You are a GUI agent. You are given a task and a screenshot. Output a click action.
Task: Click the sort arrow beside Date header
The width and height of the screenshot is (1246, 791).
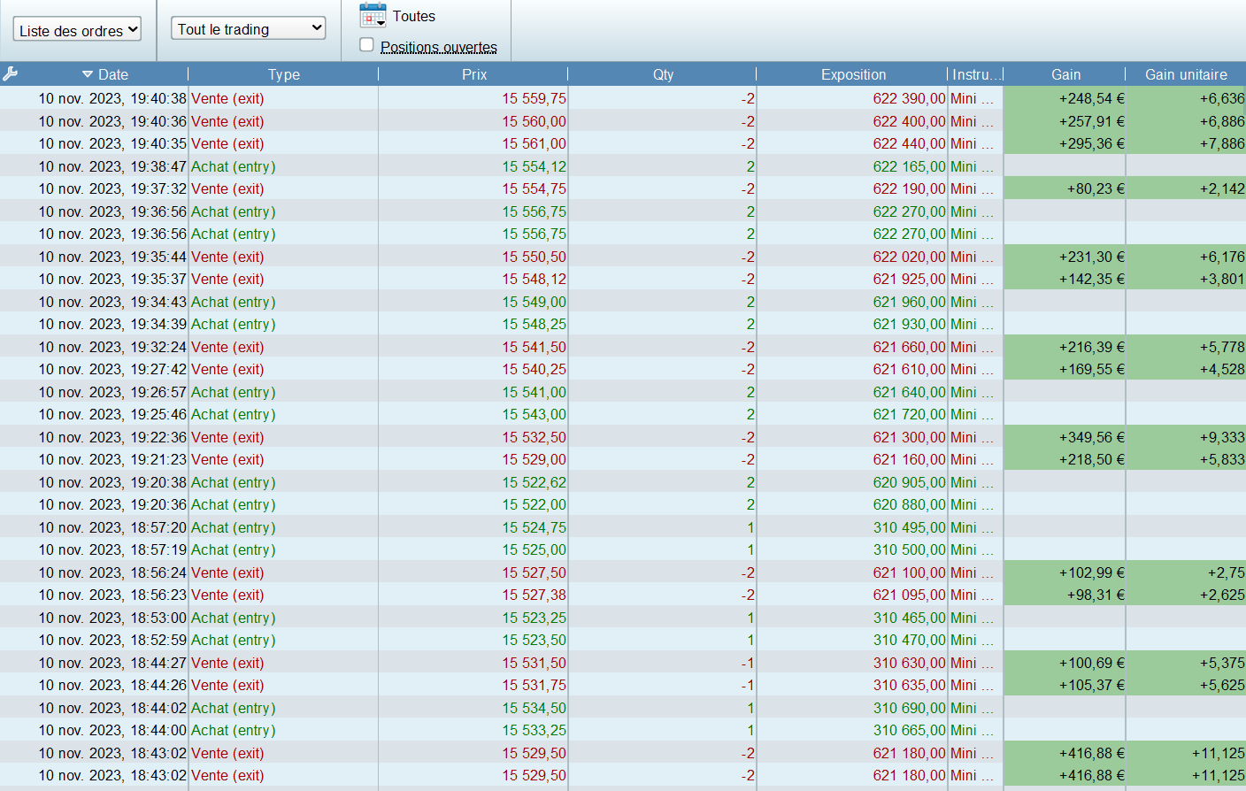coord(88,74)
